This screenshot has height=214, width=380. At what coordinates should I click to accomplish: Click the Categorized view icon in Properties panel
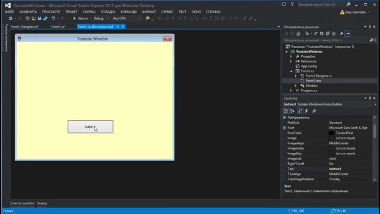286,111
